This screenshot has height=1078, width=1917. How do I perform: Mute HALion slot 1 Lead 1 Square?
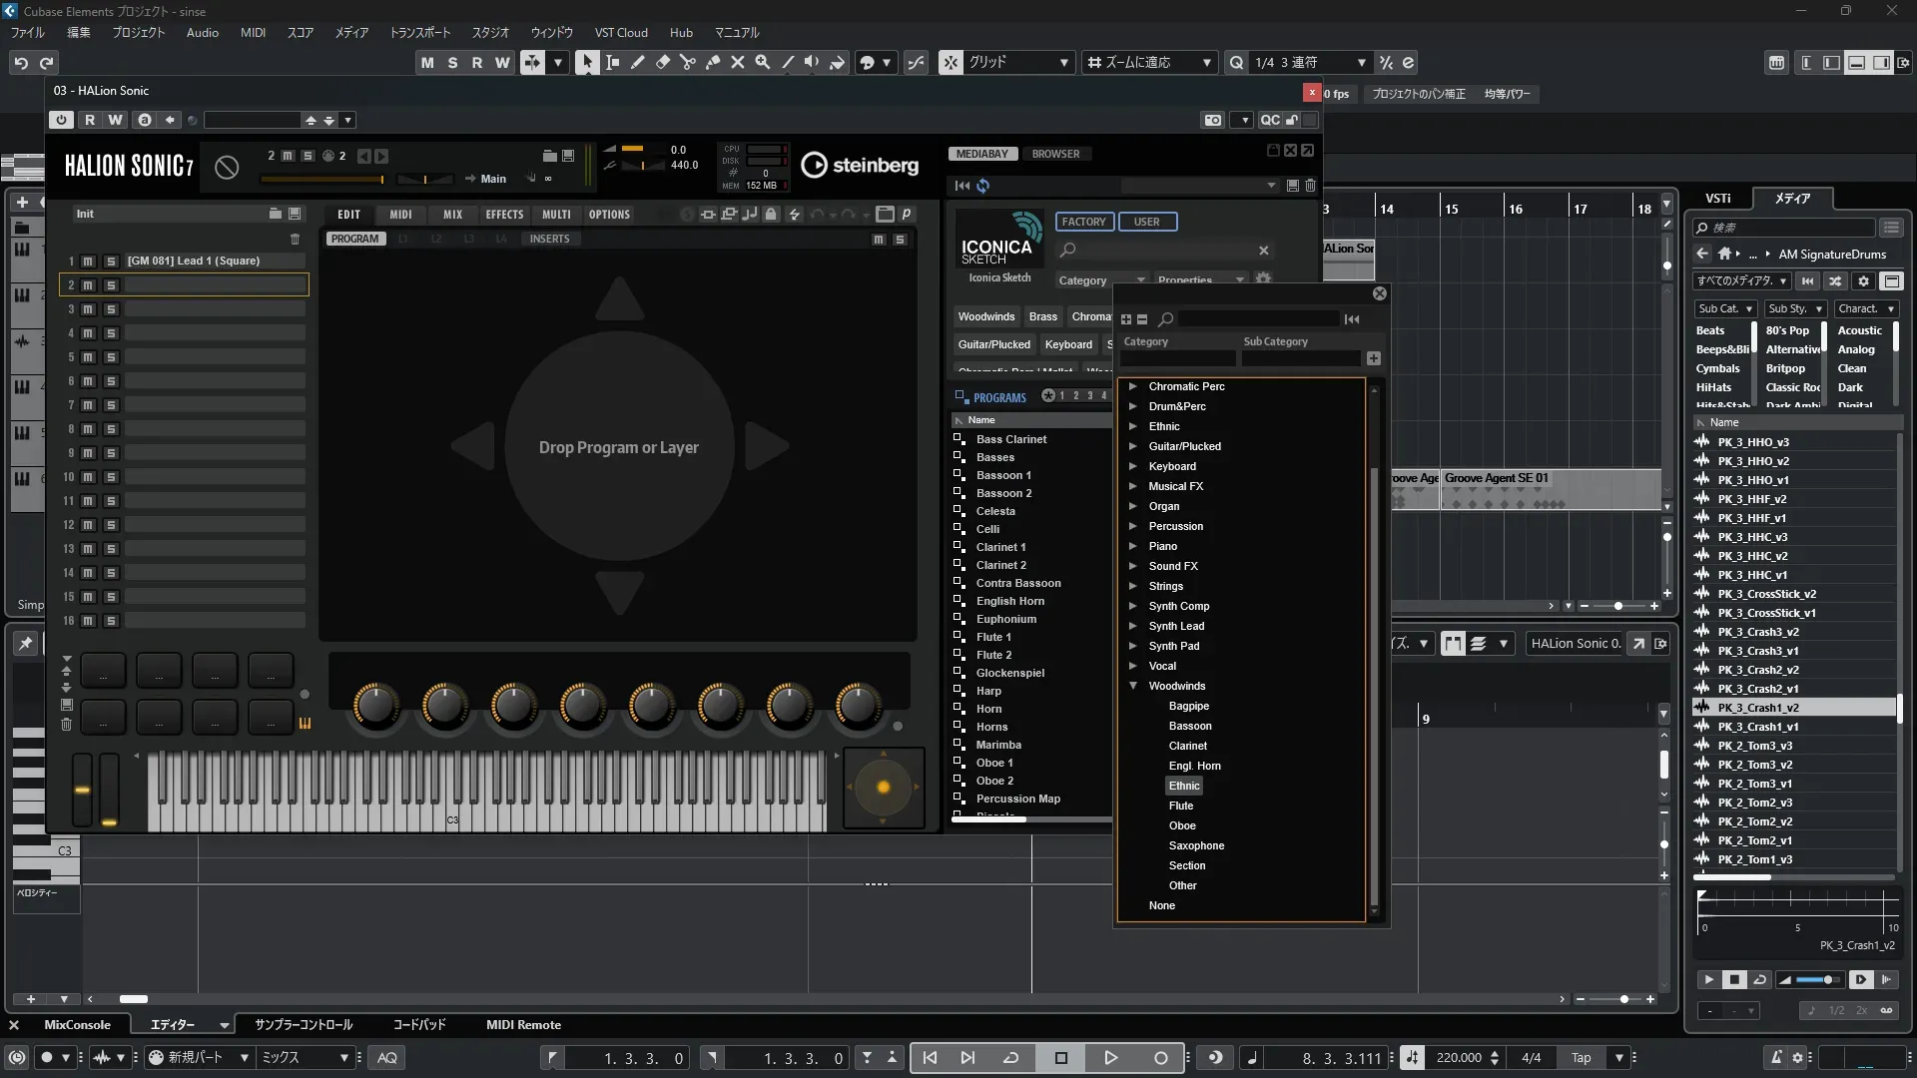pyautogui.click(x=88, y=262)
